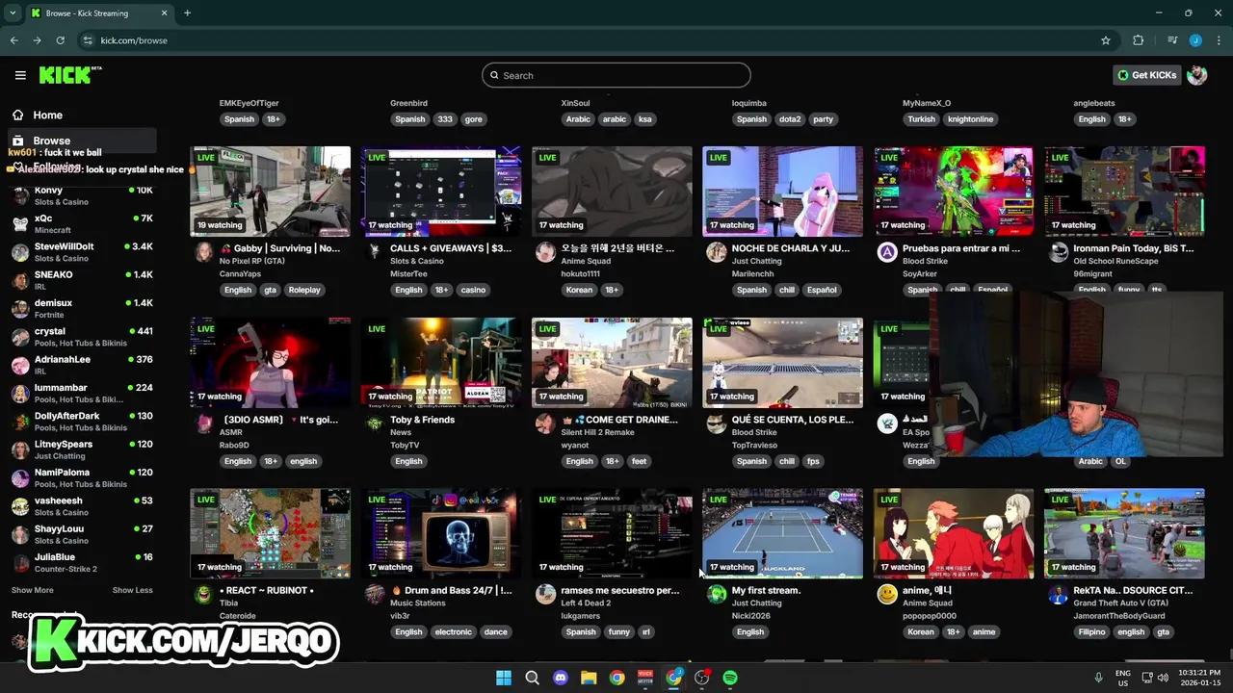Open Chrome profile J avatar
Image resolution: width=1233 pixels, height=693 pixels.
click(x=1195, y=40)
